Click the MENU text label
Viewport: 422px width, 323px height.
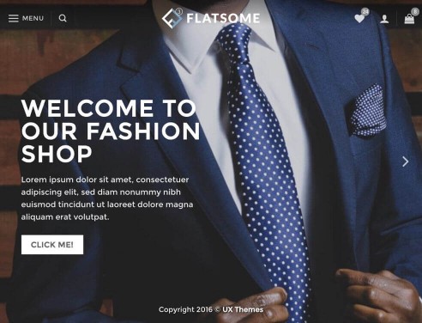point(33,18)
